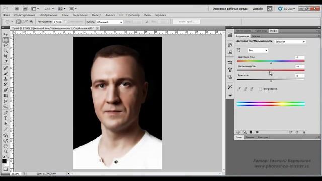Select the Horizontal Type tool
The width and height of the screenshot is (322, 181).
[6, 118]
